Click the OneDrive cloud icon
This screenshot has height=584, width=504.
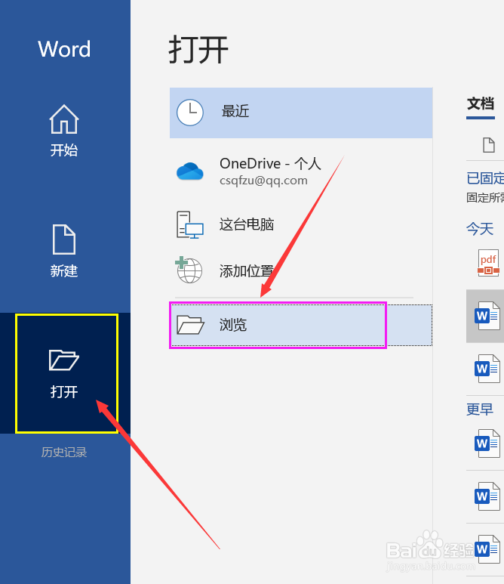pyautogui.click(x=189, y=171)
